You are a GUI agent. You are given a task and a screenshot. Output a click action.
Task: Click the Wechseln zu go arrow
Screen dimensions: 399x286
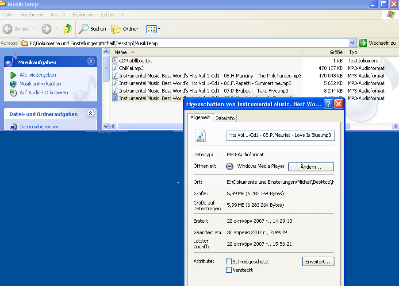pyautogui.click(x=363, y=43)
